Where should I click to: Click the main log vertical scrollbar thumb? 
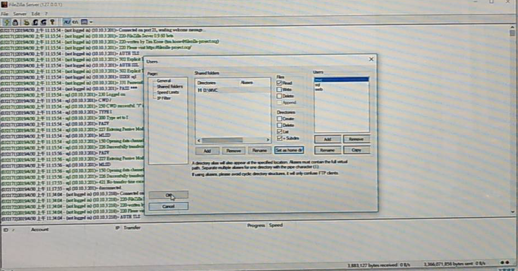click(x=512, y=33)
